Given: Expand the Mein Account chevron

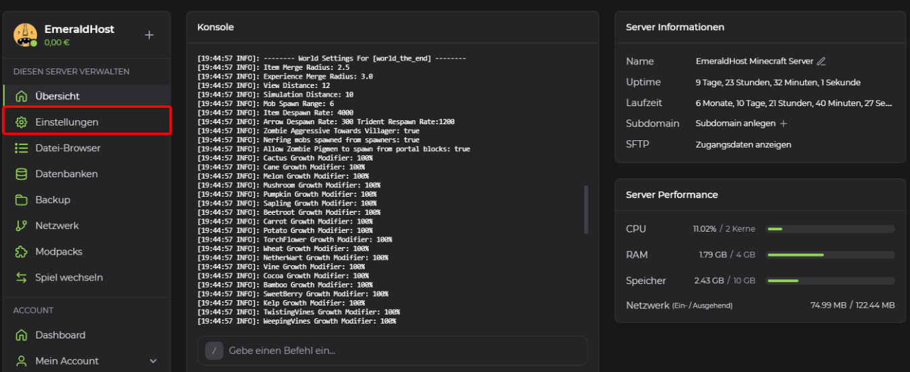Looking at the screenshot, I should [x=153, y=361].
